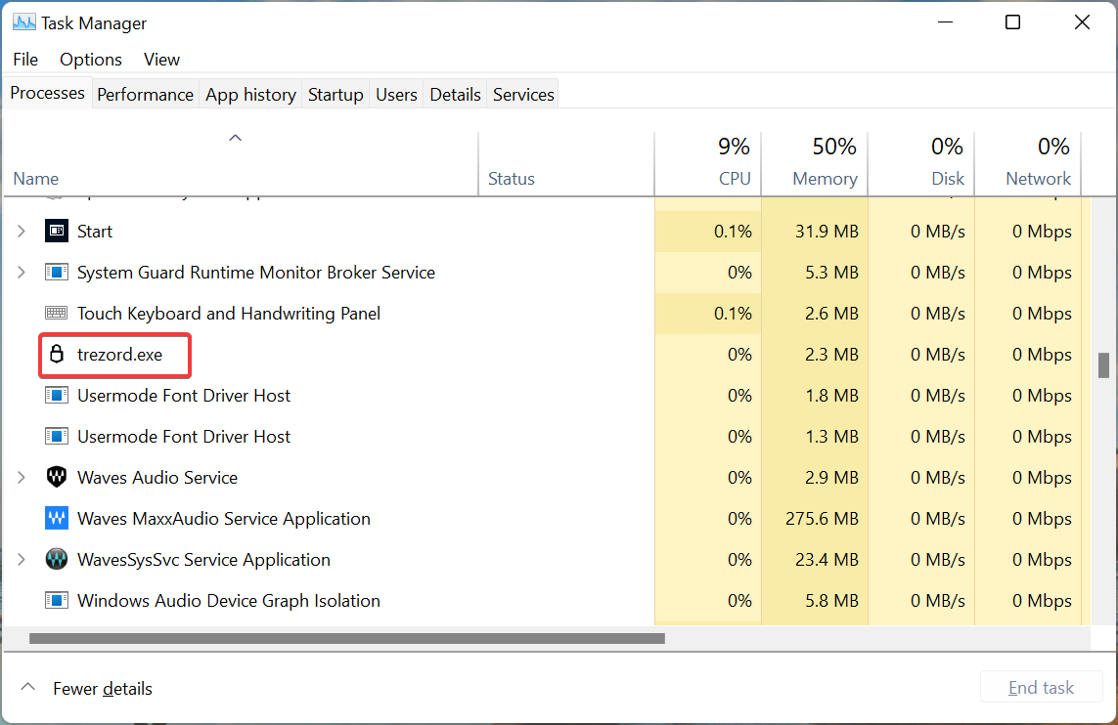This screenshot has width=1118, height=725.
Task: Click the 5.8 MB memory value
Action: coord(831,601)
